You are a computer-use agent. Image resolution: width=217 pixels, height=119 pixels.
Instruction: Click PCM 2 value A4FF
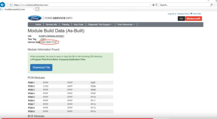click(70, 86)
